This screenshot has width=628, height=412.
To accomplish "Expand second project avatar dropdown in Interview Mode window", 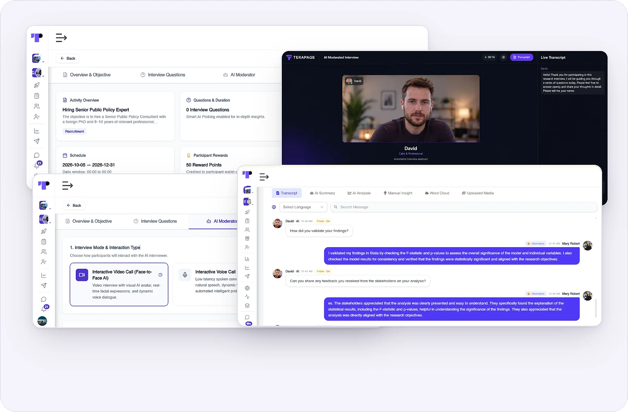I will pos(45,219).
